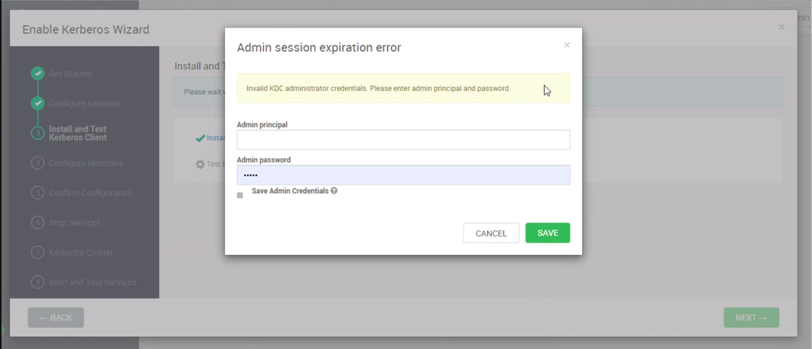Image resolution: width=812 pixels, height=349 pixels.
Task: Close the Enable Kerberos Wizard window
Action: point(781,27)
